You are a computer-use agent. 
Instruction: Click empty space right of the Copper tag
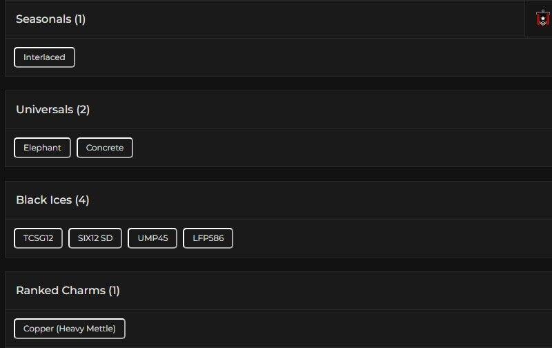click(310, 329)
